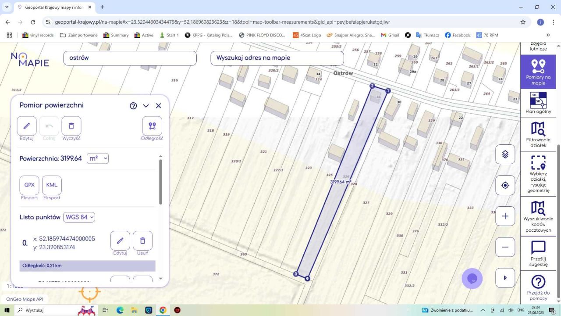561x316 pixels.
Task: Open Wyszukiwanie kodów pocztowych sidebar item
Action: point(538,217)
